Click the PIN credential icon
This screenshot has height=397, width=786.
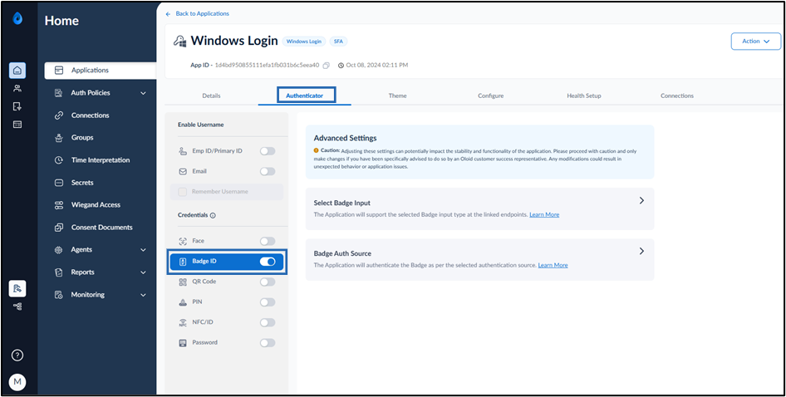pyautogui.click(x=183, y=302)
